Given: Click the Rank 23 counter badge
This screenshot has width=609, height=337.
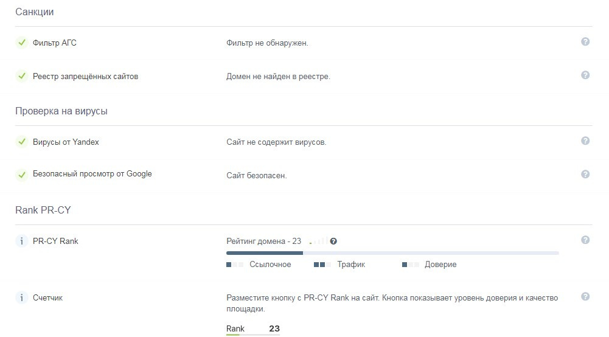Looking at the screenshot, I should [253, 329].
